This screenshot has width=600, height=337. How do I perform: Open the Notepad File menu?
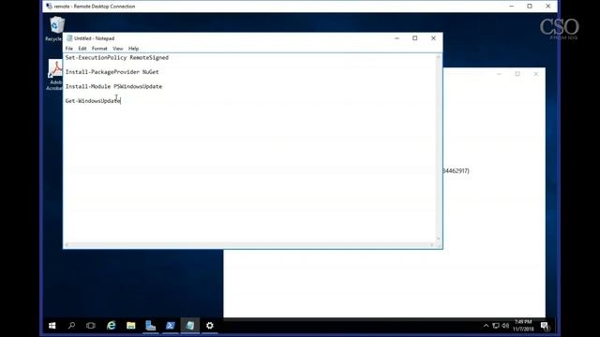click(x=68, y=49)
